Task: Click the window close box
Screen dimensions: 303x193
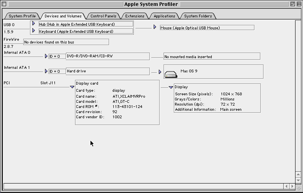Action: click(x=4, y=4)
